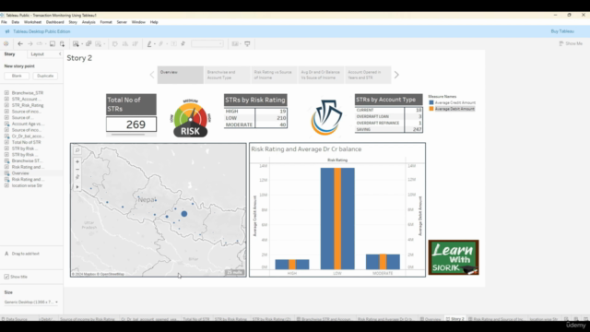The height and width of the screenshot is (332, 590).
Task: Open the Group members dropdown arrow
Action: [x=167, y=44]
